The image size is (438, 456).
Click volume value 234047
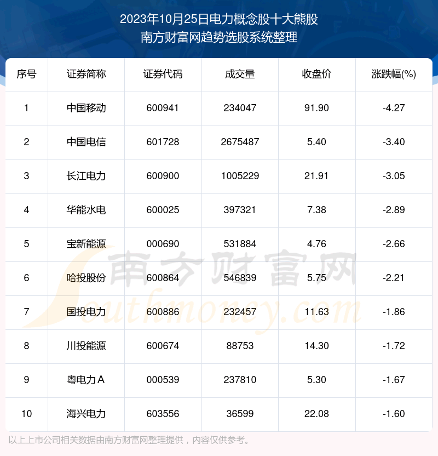point(240,108)
